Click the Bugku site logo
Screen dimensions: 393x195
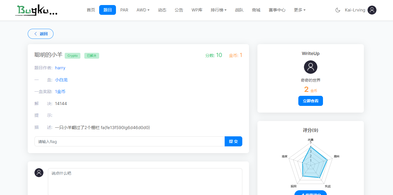click(36, 10)
